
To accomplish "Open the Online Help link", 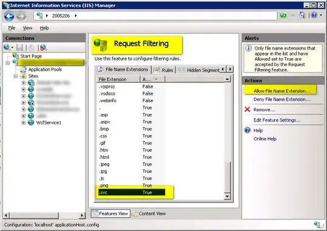I will pos(265,139).
